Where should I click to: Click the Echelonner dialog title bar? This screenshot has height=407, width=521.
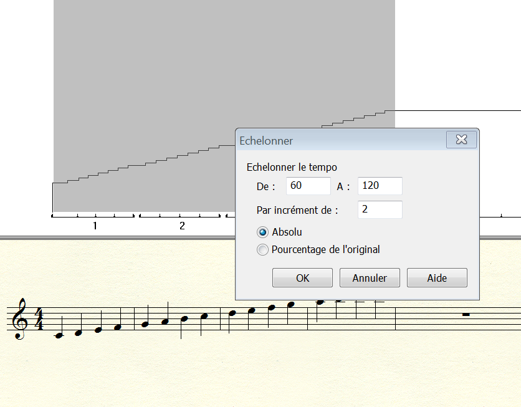[x=337, y=141]
